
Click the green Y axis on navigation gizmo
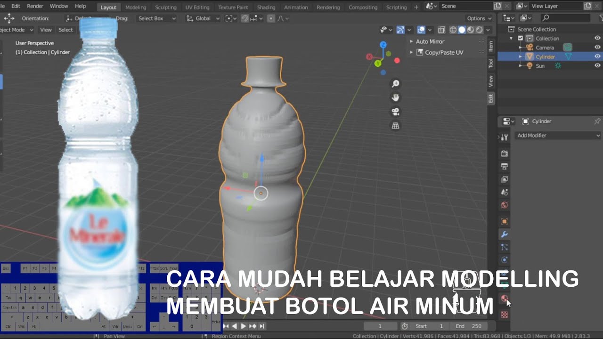pyautogui.click(x=378, y=63)
